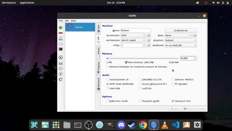Click the memory slider track
This screenshot has width=232, height=131.
click(x=142, y=58)
